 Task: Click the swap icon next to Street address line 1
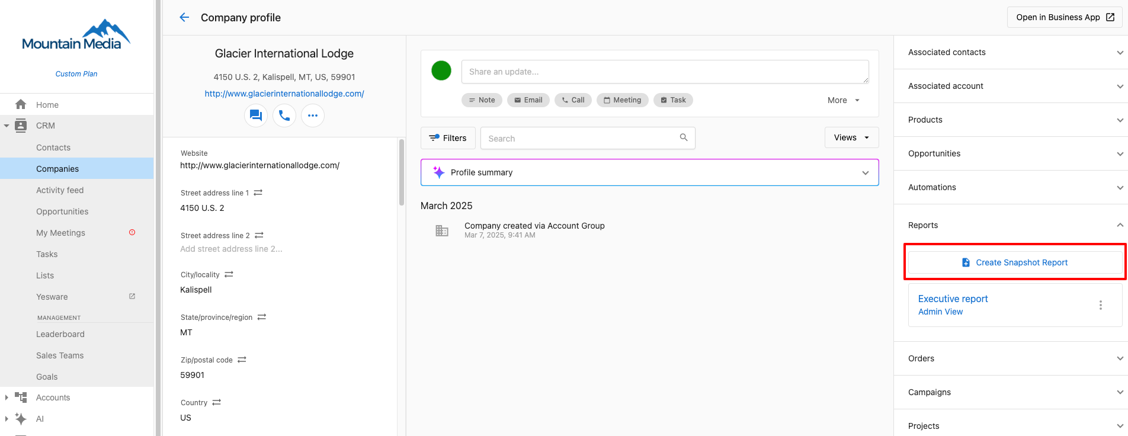point(258,193)
